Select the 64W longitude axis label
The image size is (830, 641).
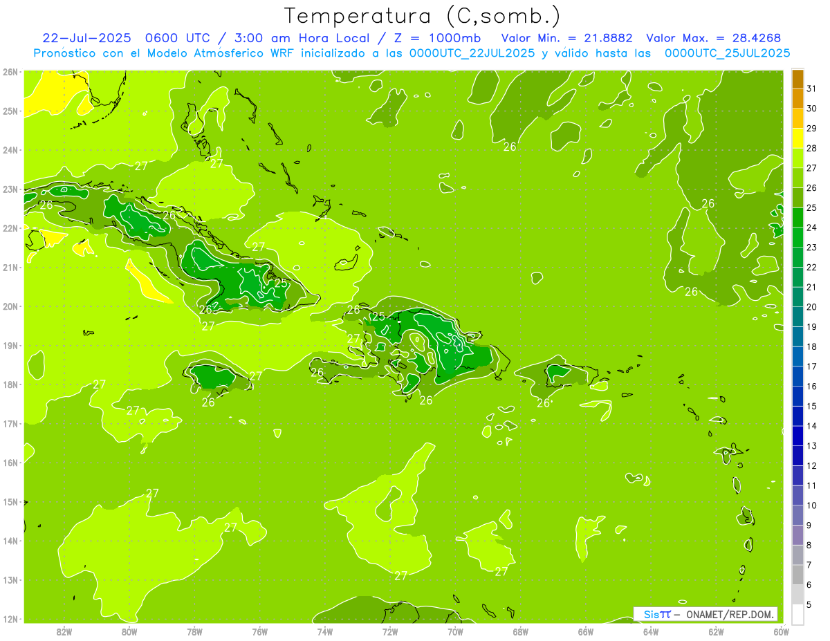point(651,631)
